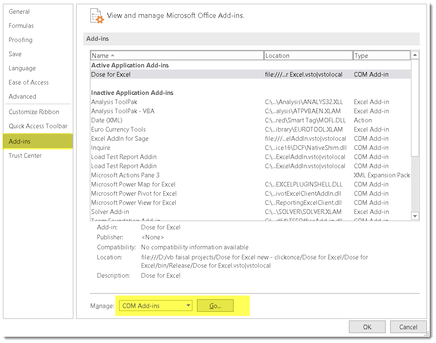Select the Inquire add-in row

(251, 148)
